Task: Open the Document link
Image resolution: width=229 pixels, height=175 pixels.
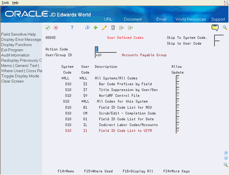Action: point(133,19)
